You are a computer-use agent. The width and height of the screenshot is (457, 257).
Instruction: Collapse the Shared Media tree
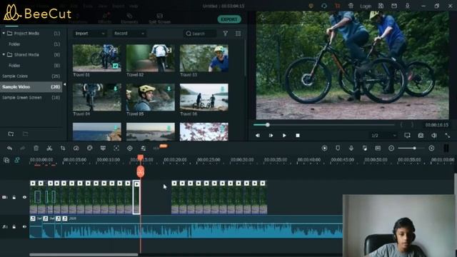(x=4, y=54)
